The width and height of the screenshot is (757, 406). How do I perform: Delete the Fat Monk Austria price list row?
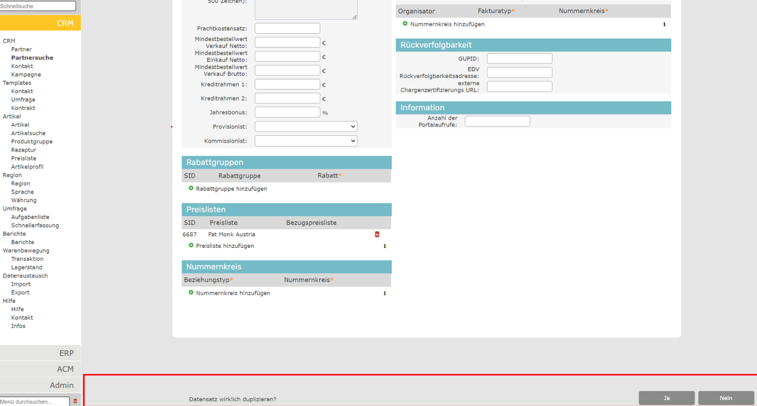click(377, 234)
